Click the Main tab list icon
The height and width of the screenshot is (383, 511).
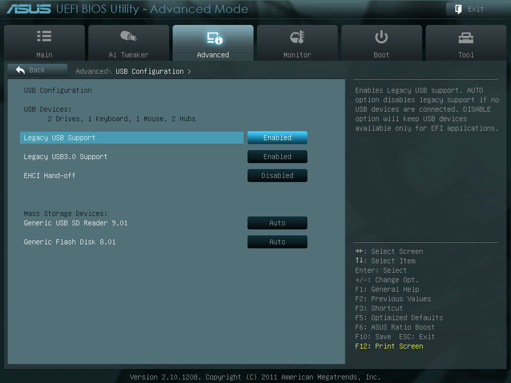[44, 36]
